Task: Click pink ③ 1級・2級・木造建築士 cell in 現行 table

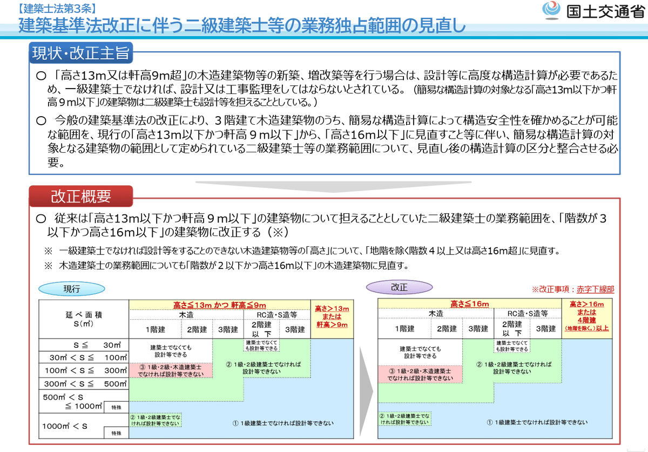Action: click(x=171, y=370)
